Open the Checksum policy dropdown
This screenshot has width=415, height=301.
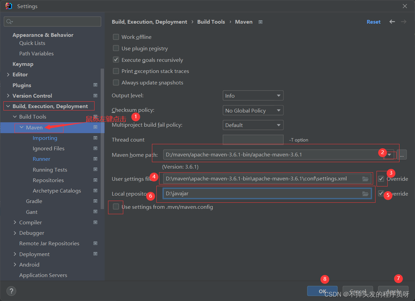[x=253, y=110]
